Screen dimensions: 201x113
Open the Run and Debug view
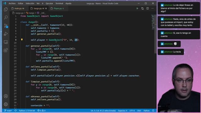tap(6, 34)
